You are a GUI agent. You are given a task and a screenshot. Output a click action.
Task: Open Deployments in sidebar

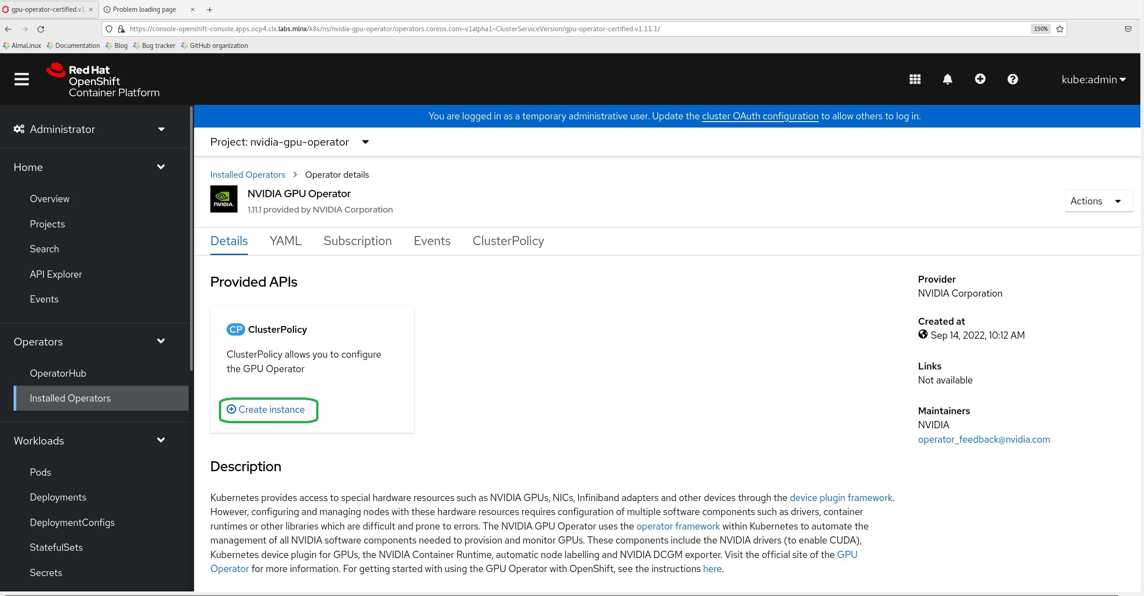(x=58, y=497)
